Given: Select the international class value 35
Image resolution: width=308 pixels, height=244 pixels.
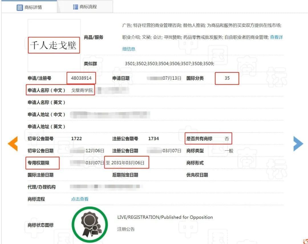Looking at the screenshot, I should point(227,78).
